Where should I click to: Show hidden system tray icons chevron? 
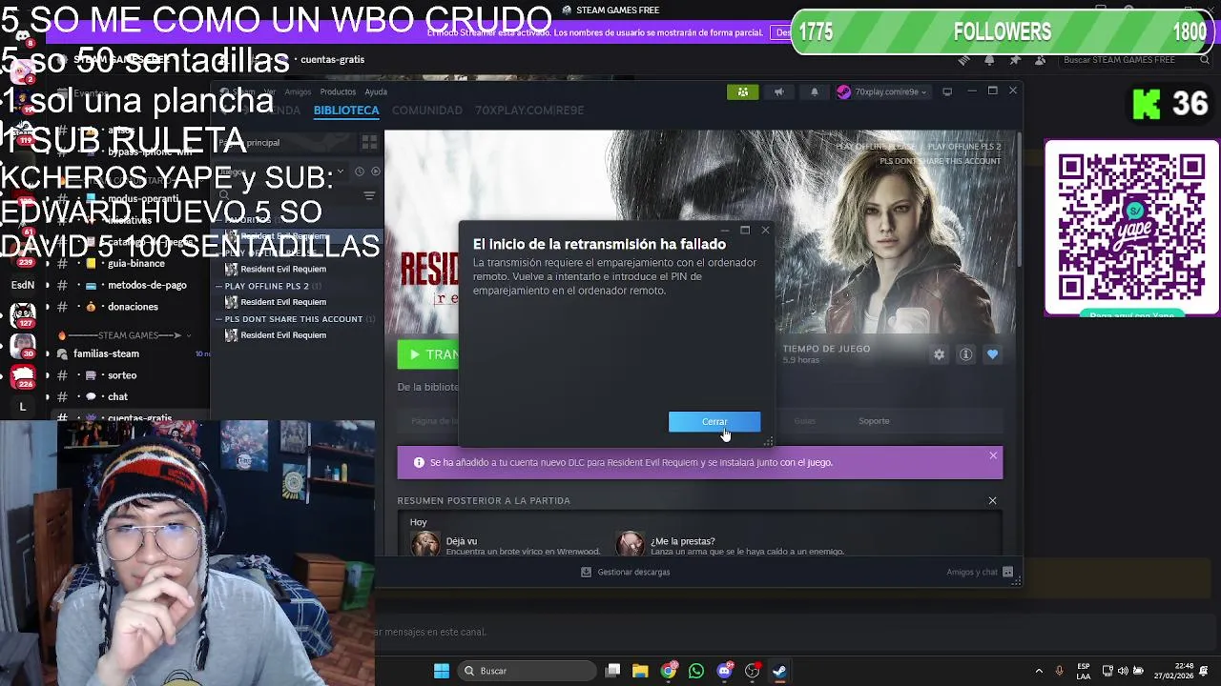[x=1039, y=671]
